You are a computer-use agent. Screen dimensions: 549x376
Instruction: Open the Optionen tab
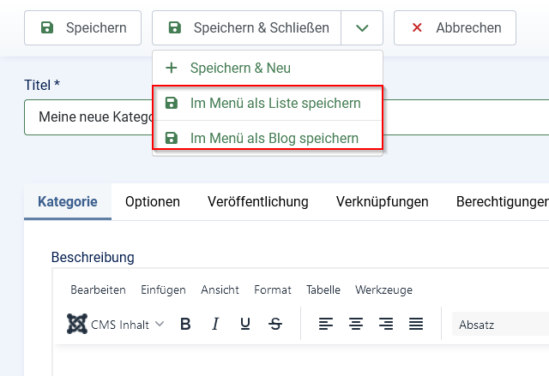click(153, 201)
